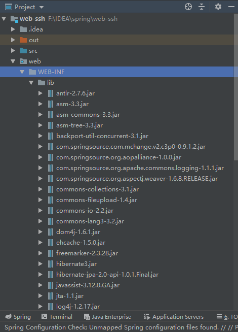Select commons-collections-3.1.jar
The image size is (238, 332).
(x=97, y=189)
